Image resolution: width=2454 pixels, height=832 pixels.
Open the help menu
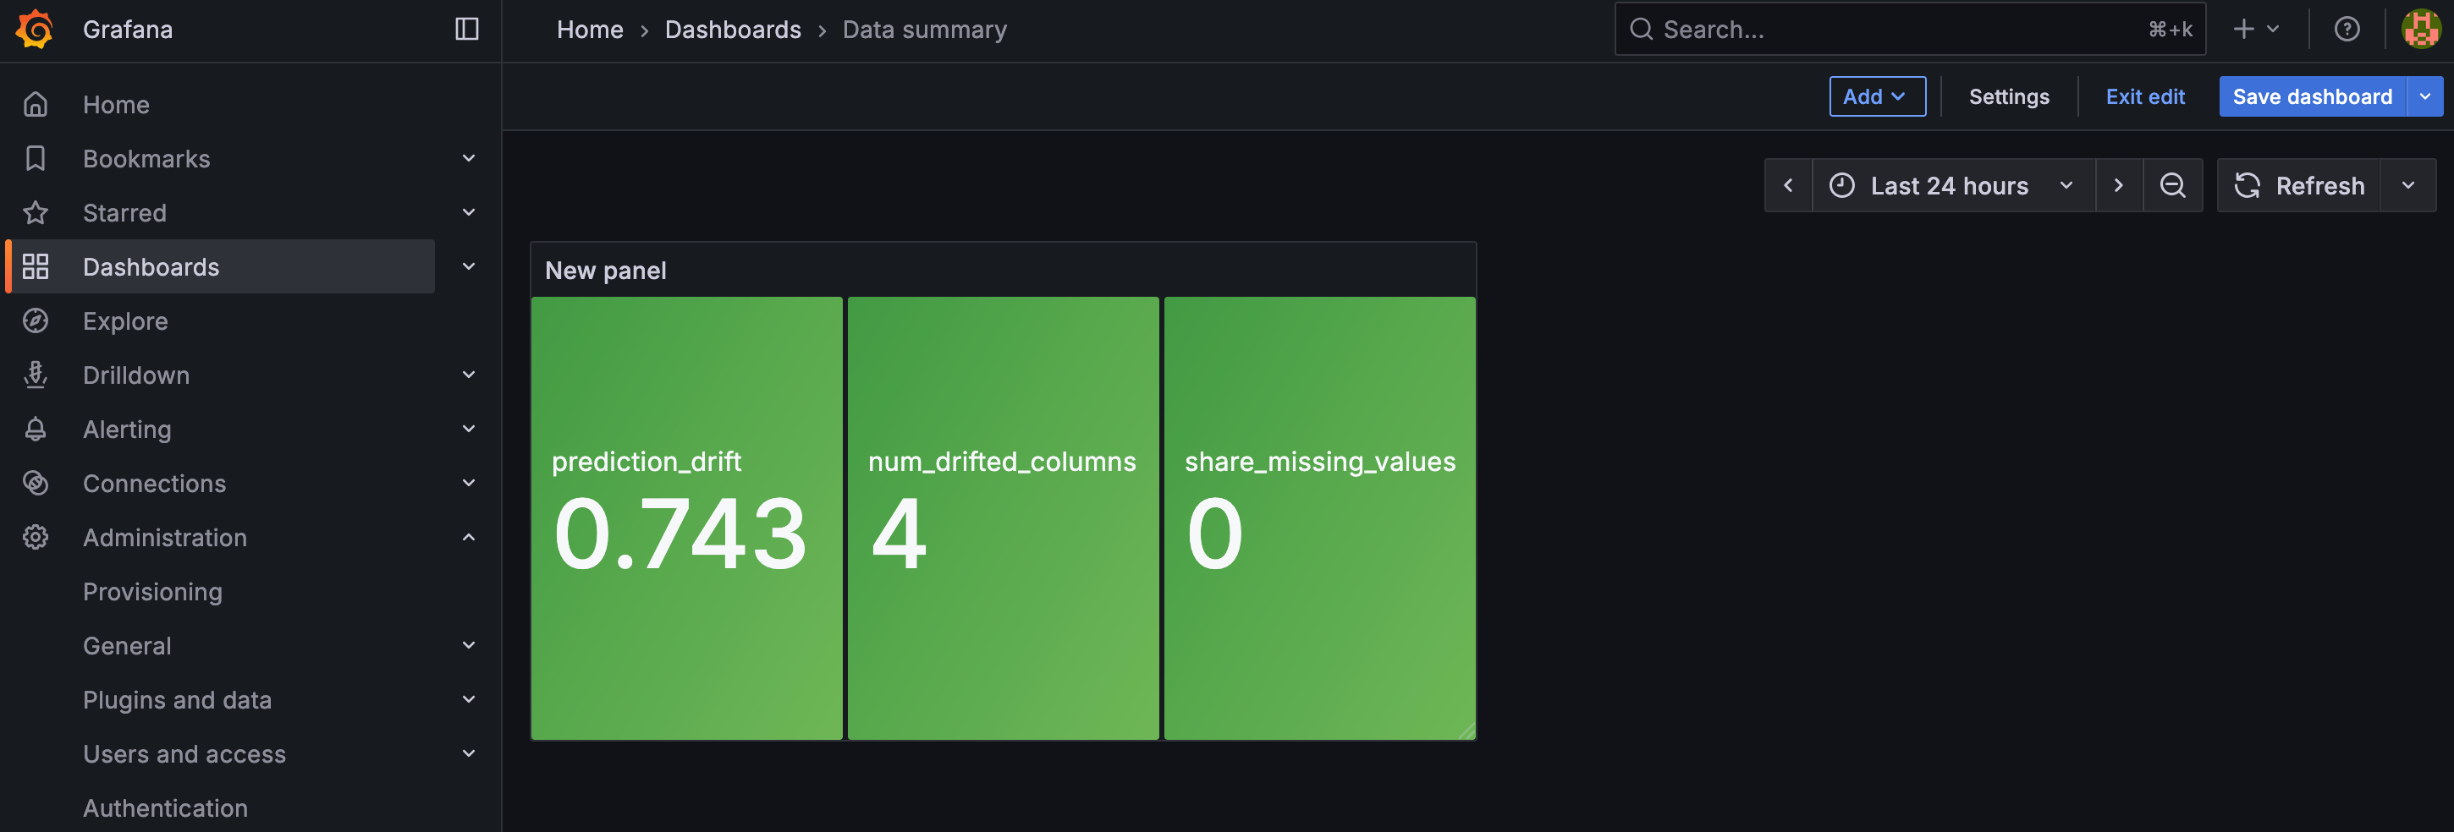point(2347,29)
